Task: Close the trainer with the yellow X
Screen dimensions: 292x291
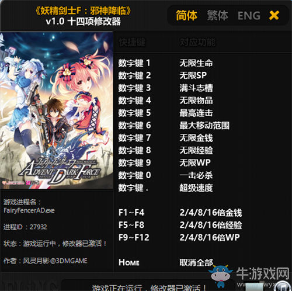Action: pos(274,15)
